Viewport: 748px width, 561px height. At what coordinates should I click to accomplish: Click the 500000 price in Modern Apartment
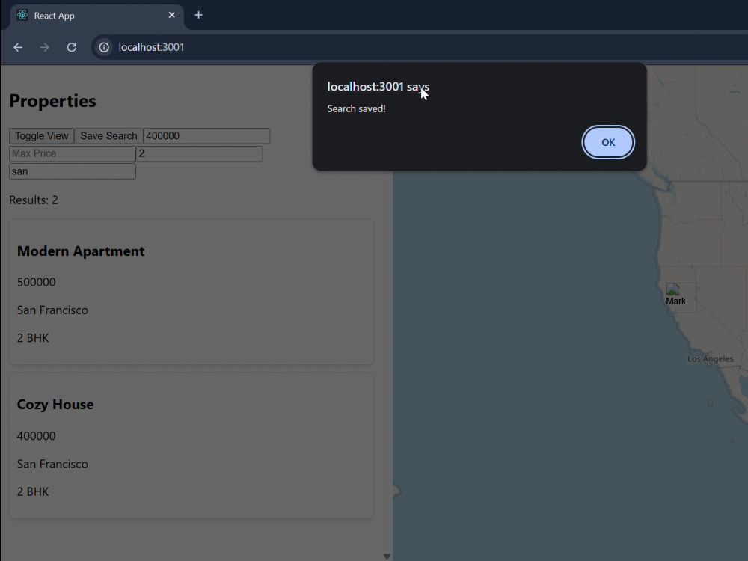pyautogui.click(x=36, y=283)
